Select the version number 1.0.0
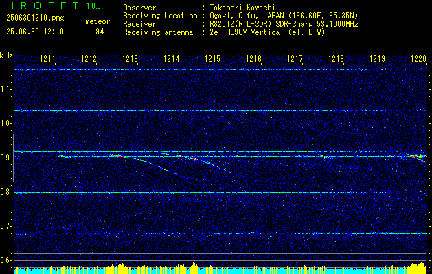This screenshot has height=274, width=432. [x=93, y=6]
